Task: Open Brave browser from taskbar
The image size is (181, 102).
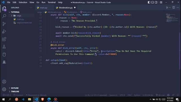Action: [x=42, y=99]
